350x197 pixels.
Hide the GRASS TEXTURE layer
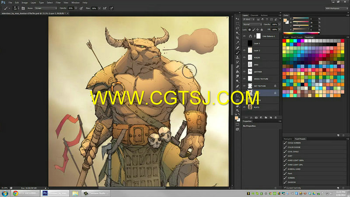(x=244, y=79)
